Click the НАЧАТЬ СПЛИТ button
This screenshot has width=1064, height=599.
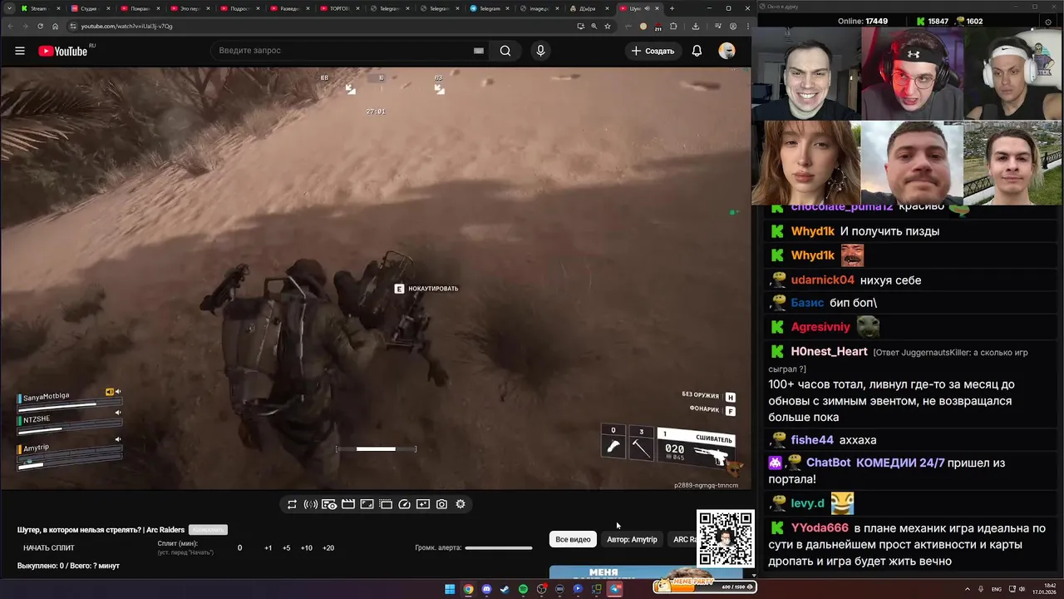(49, 548)
